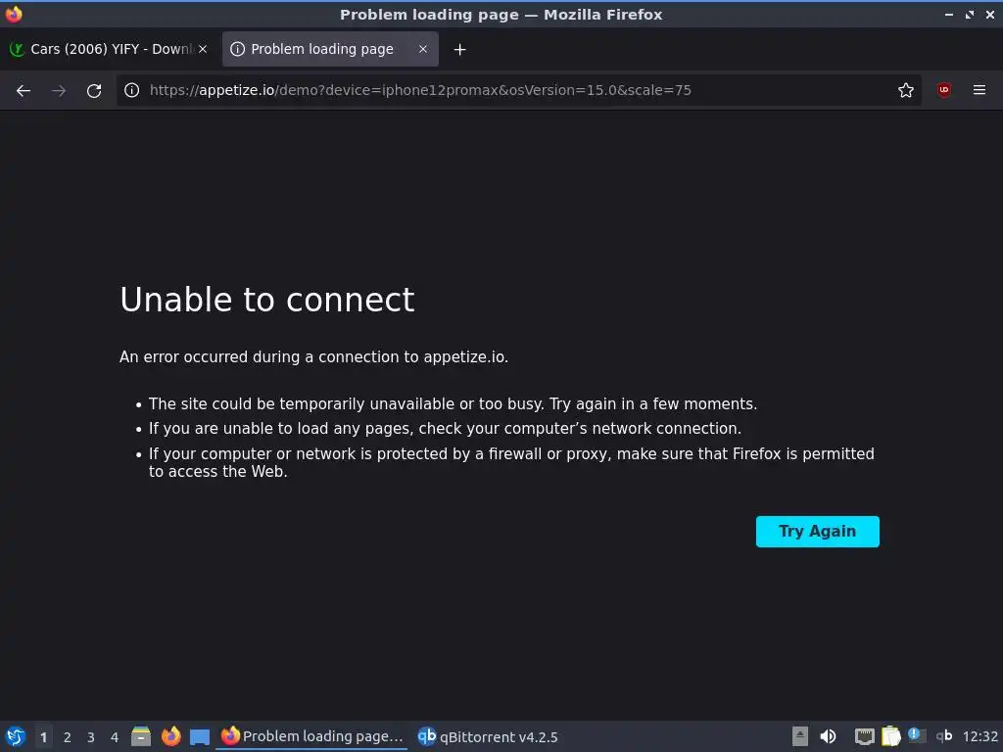Click the Firefox logo in title bar
This screenshot has height=752, width=1003.
point(14,14)
